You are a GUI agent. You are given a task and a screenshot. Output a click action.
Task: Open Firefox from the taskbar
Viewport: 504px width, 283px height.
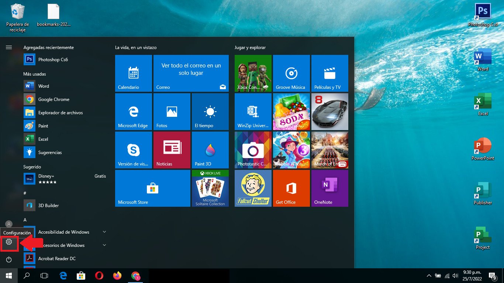click(117, 276)
